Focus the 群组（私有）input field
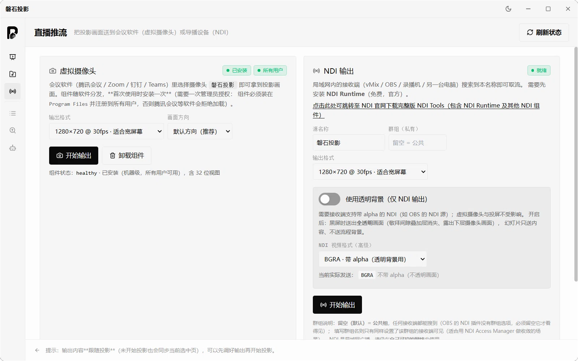This screenshot has height=361, width=578. coord(418,143)
